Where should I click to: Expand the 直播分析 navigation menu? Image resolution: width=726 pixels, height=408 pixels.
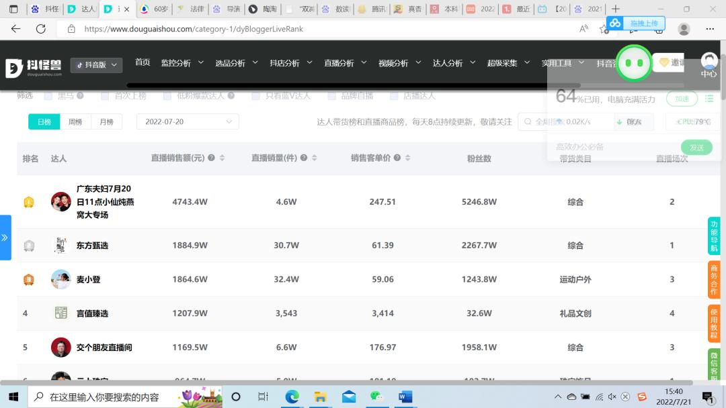345,63
